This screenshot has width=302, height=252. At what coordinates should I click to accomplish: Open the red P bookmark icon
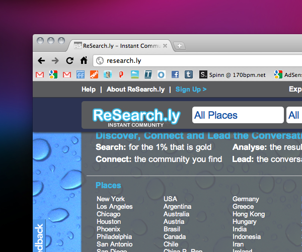pyautogui.click(x=121, y=74)
